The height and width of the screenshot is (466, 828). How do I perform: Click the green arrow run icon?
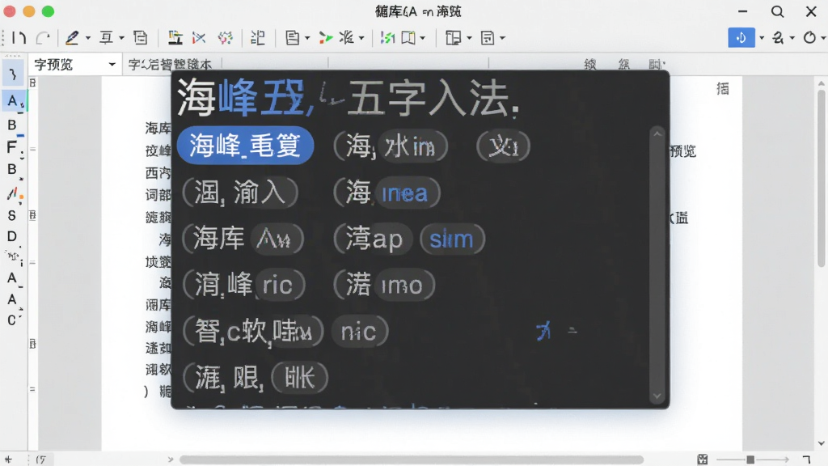[326, 37]
